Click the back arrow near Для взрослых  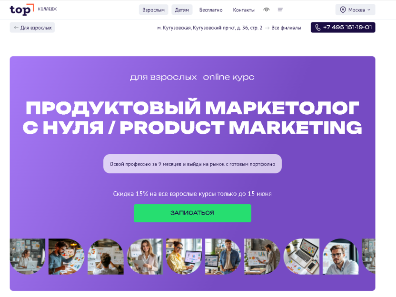(x=16, y=28)
